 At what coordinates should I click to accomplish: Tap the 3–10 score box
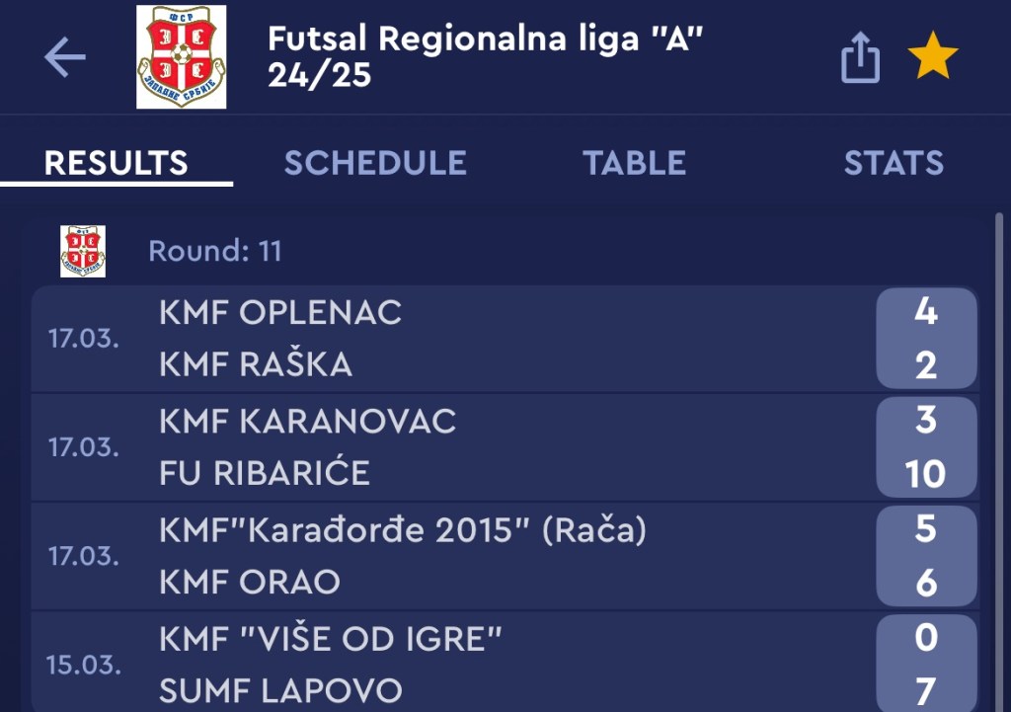[x=925, y=447]
